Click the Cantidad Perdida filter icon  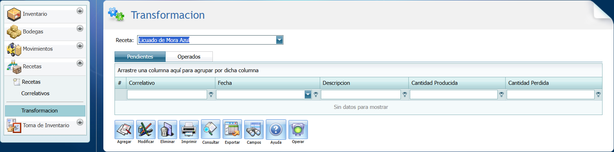[x=598, y=95]
